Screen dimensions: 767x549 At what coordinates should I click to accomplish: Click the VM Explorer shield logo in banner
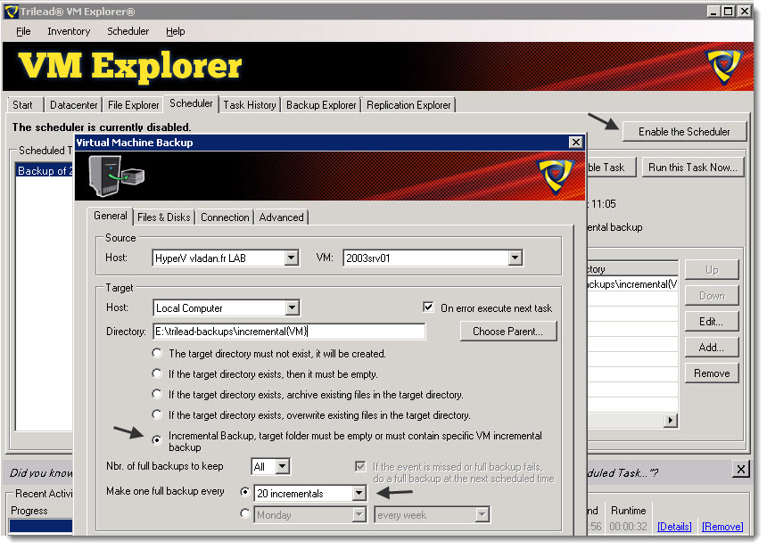point(723,67)
